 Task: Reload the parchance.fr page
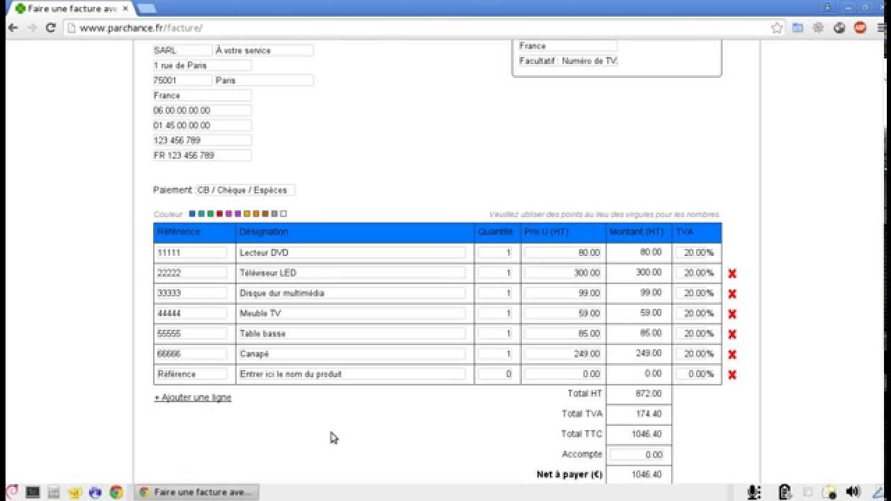(x=50, y=28)
